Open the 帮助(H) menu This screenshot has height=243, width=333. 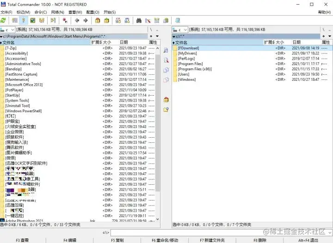[x=324, y=12]
